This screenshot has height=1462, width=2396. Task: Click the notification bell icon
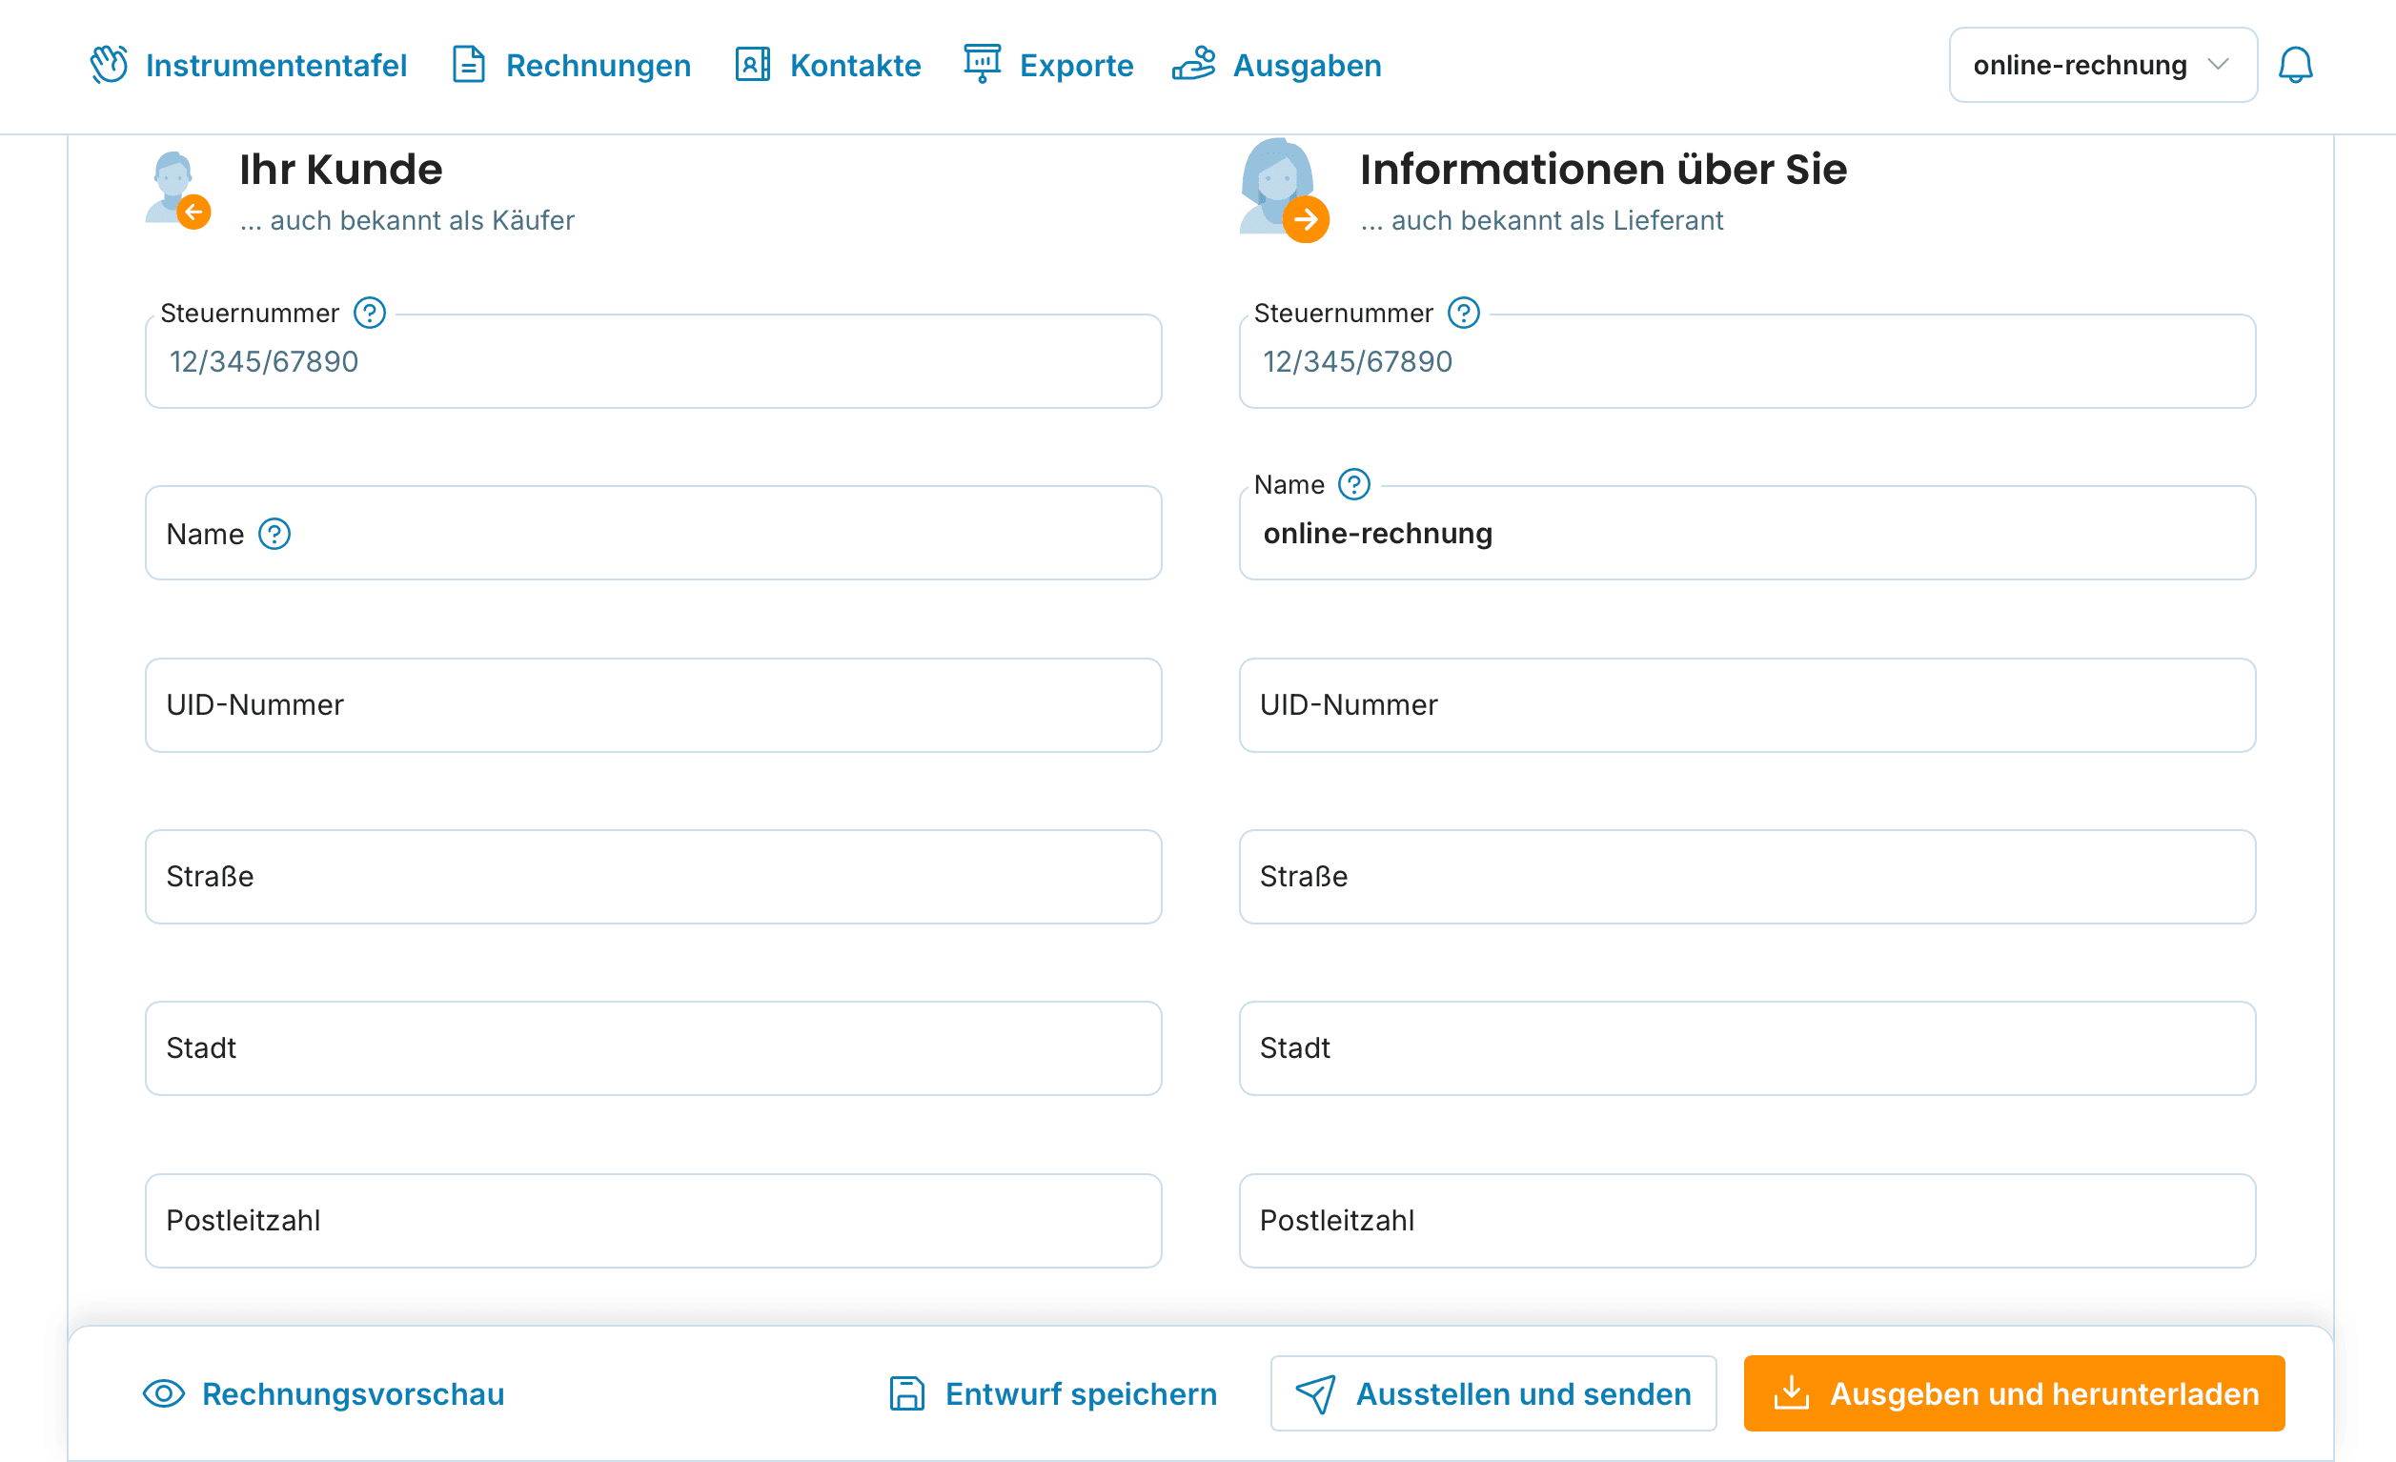(2295, 65)
